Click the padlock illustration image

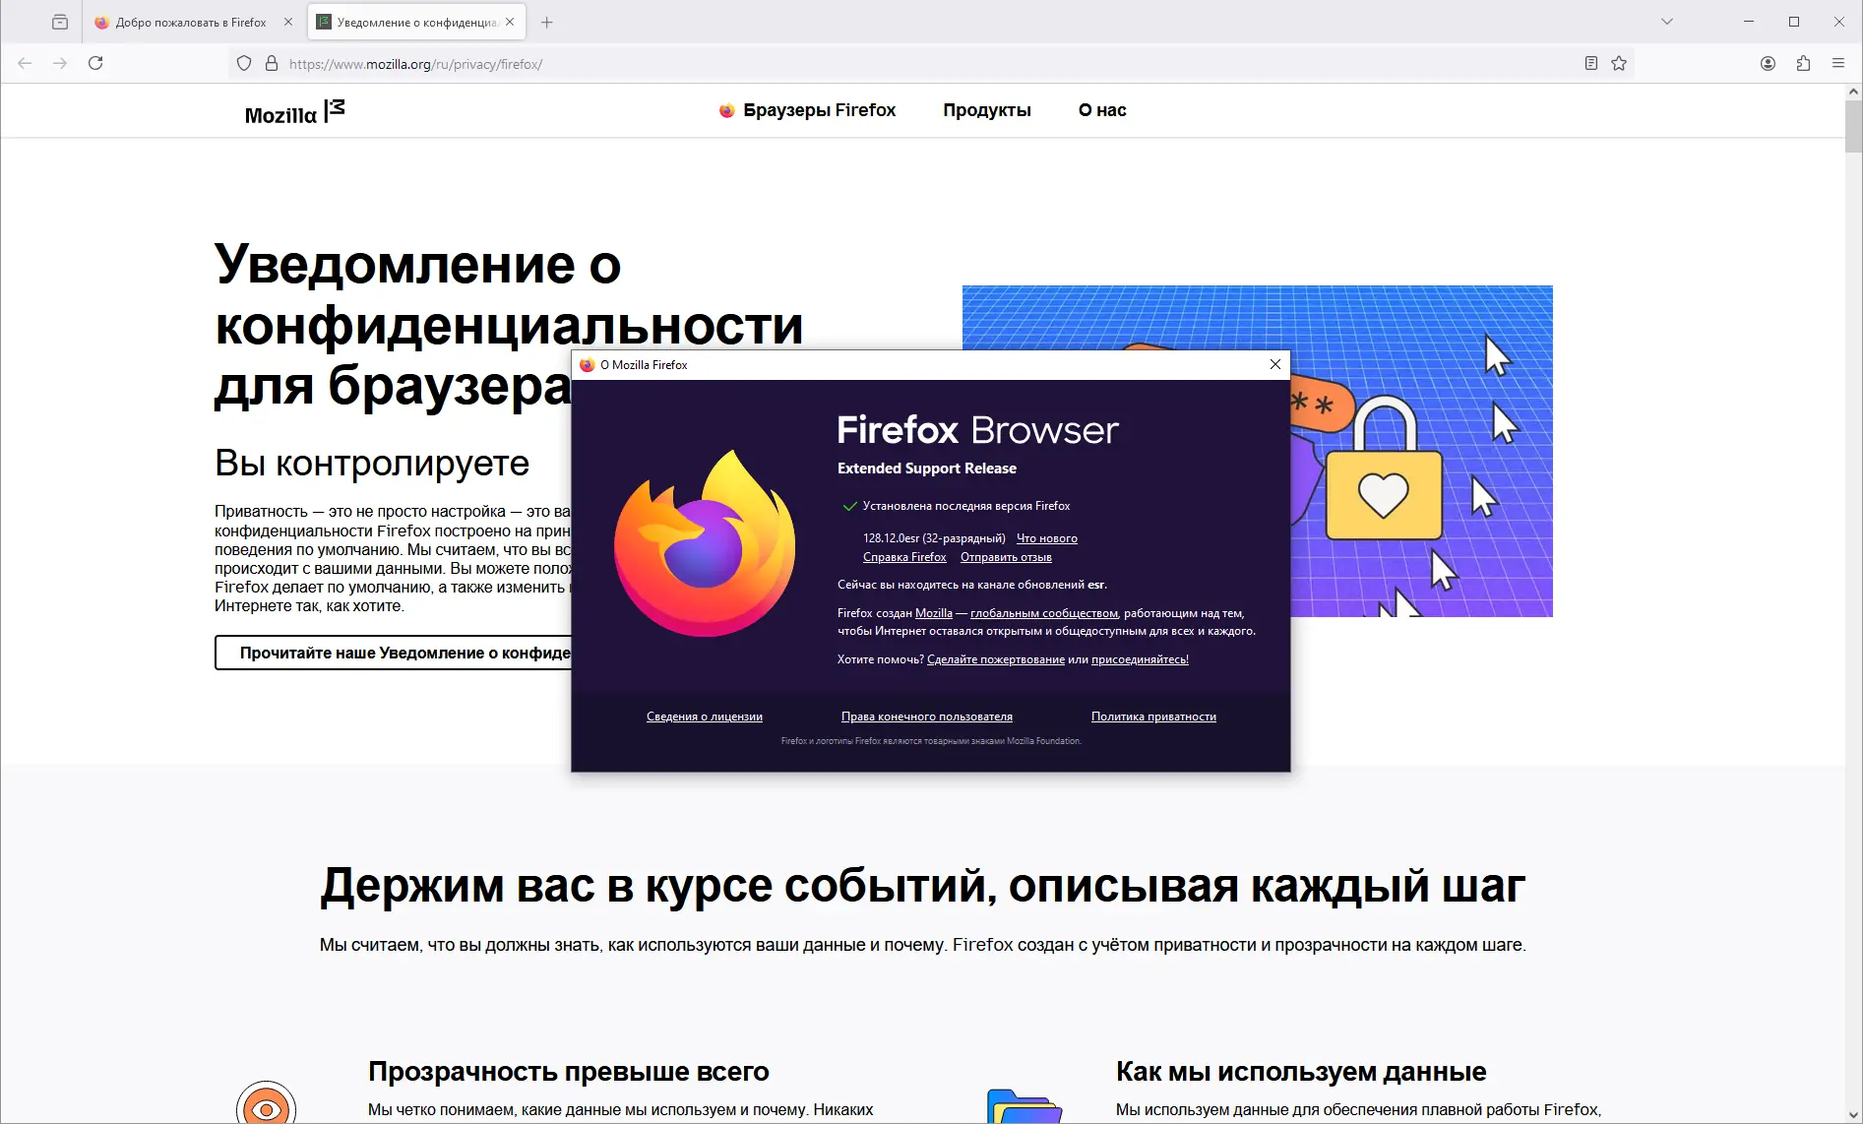pos(1384,468)
